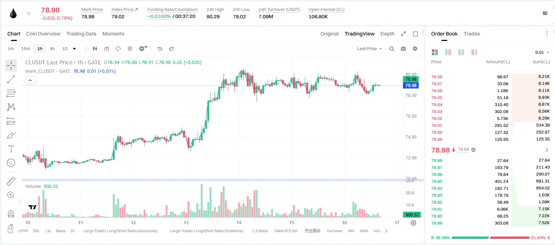Image resolution: width=555 pixels, height=245 pixels.
Task: Switch to the Trades tab
Action: [472, 34]
